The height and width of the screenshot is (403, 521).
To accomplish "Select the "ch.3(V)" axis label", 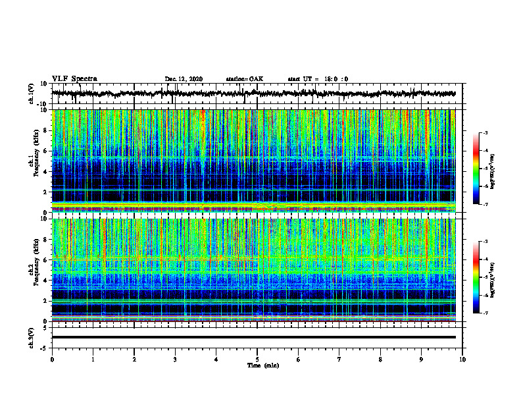I will point(31,338).
